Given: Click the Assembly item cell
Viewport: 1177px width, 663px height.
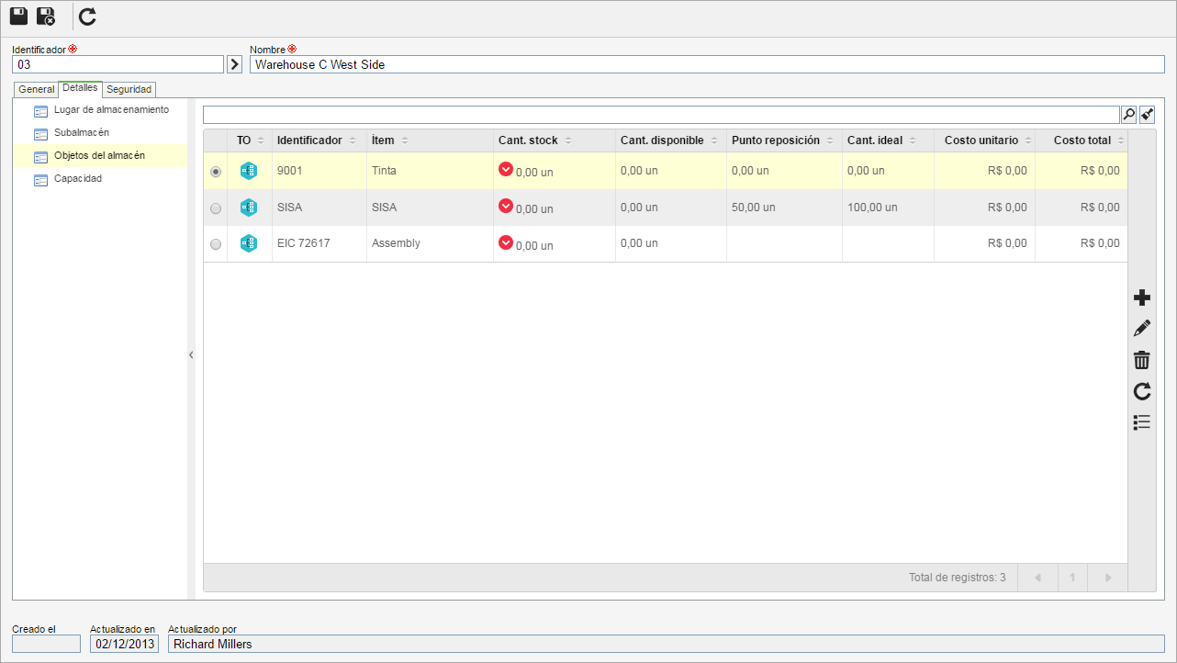Looking at the screenshot, I should tap(430, 243).
